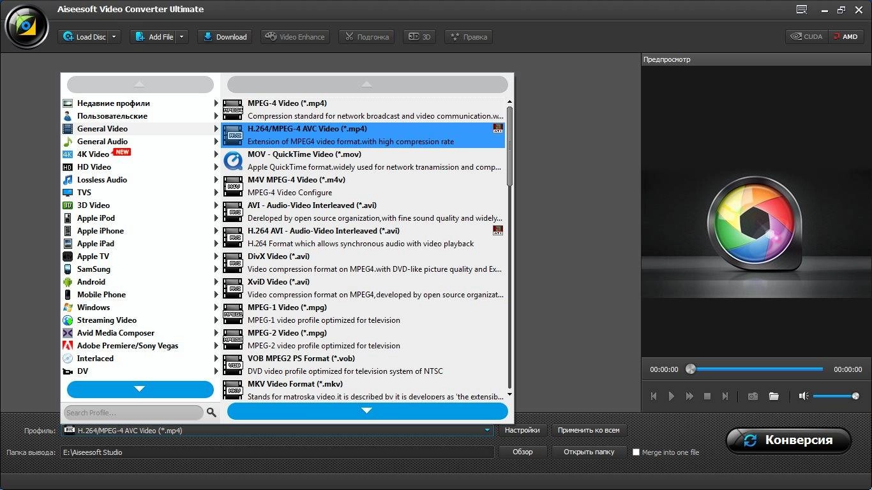Click the Search Profile input field
This screenshot has height=490, width=872.
tap(133, 413)
